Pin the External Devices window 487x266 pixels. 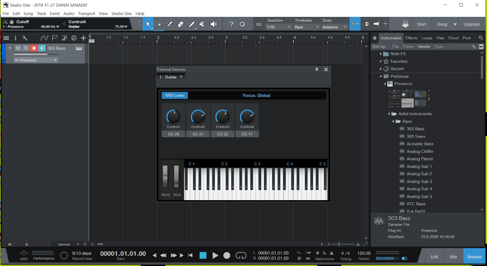317,69
